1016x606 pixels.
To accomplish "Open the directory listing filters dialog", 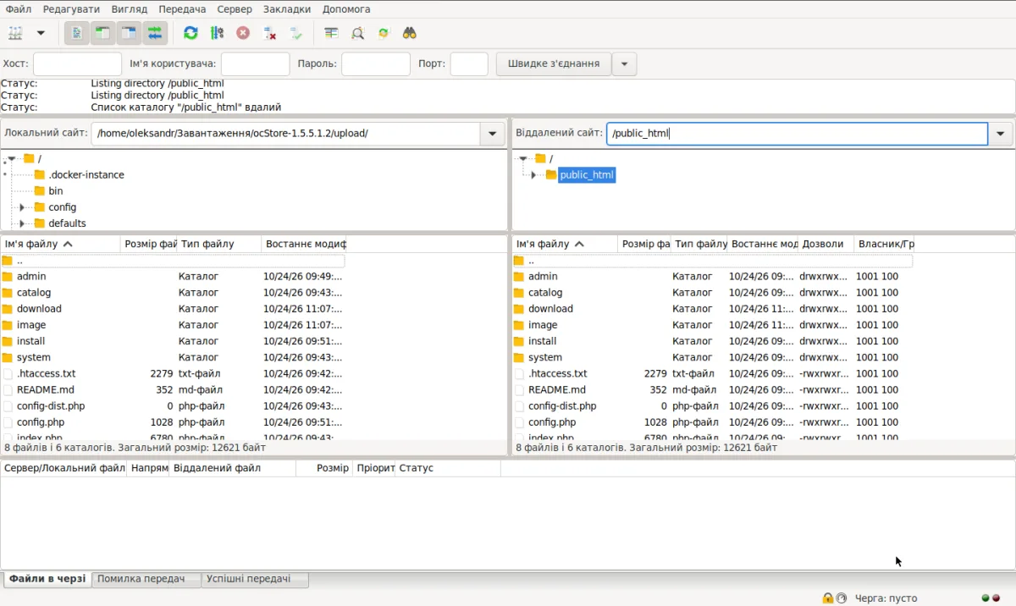I will click(x=331, y=33).
